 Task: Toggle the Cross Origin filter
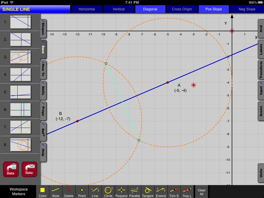182,9
